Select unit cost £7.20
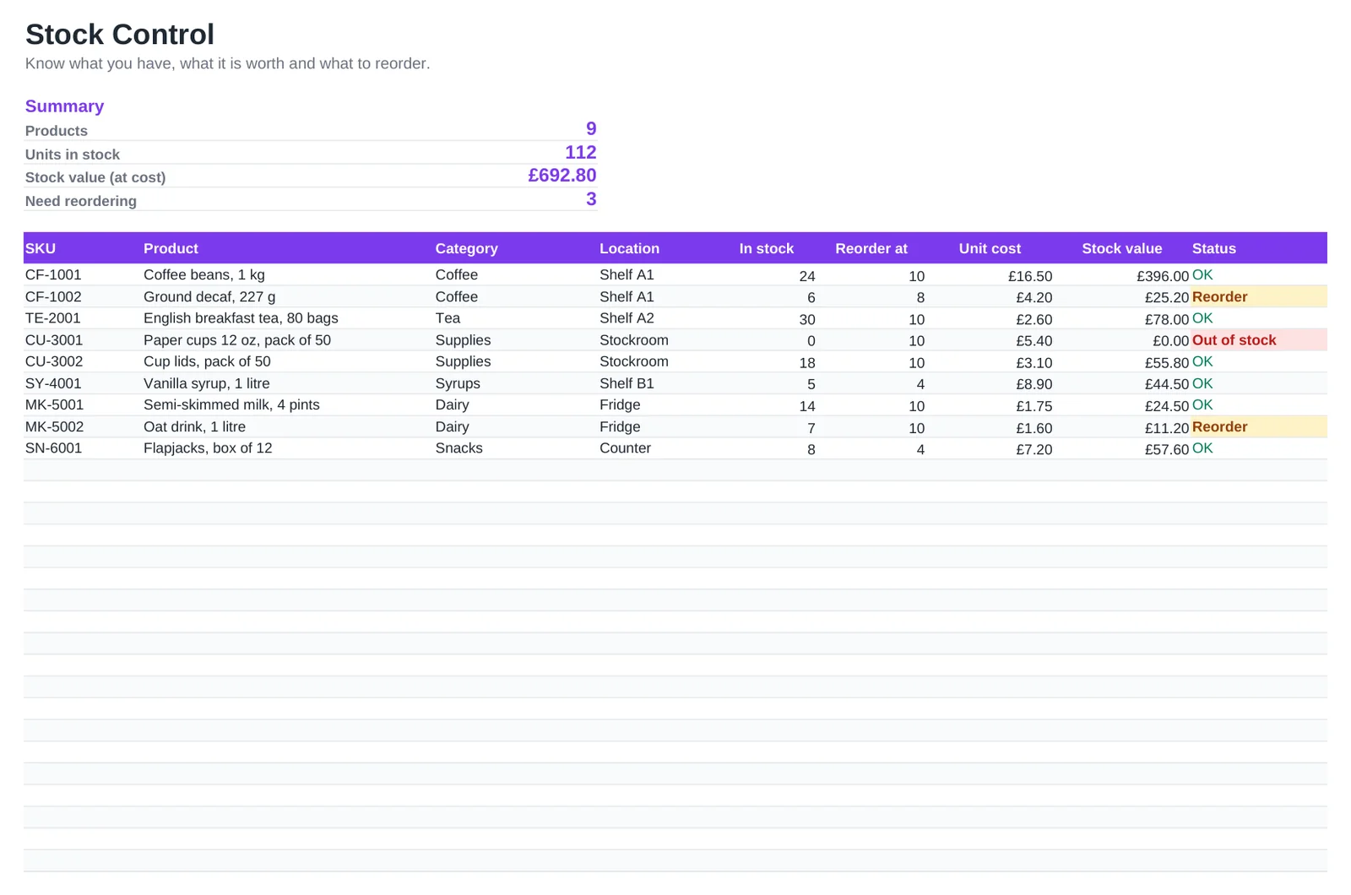 point(1034,449)
